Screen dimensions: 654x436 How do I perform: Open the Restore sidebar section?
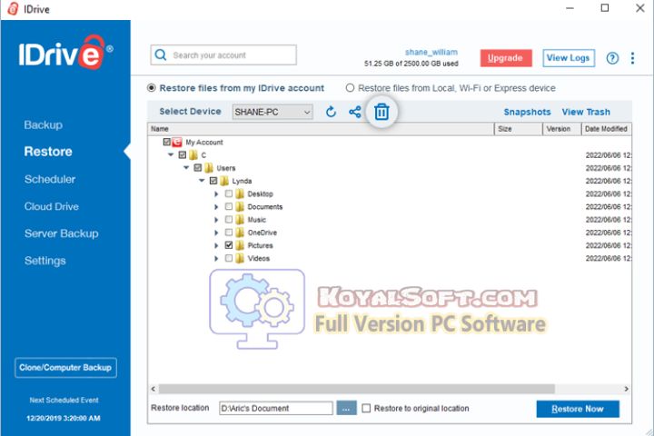(48, 152)
